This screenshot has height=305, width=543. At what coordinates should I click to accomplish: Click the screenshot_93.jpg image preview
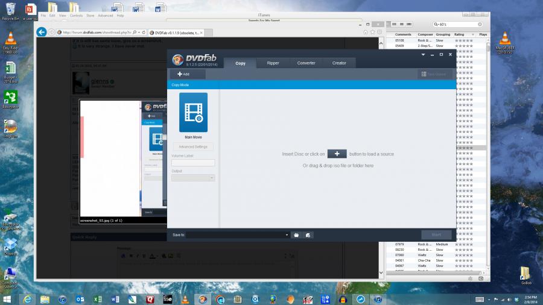tap(123, 159)
